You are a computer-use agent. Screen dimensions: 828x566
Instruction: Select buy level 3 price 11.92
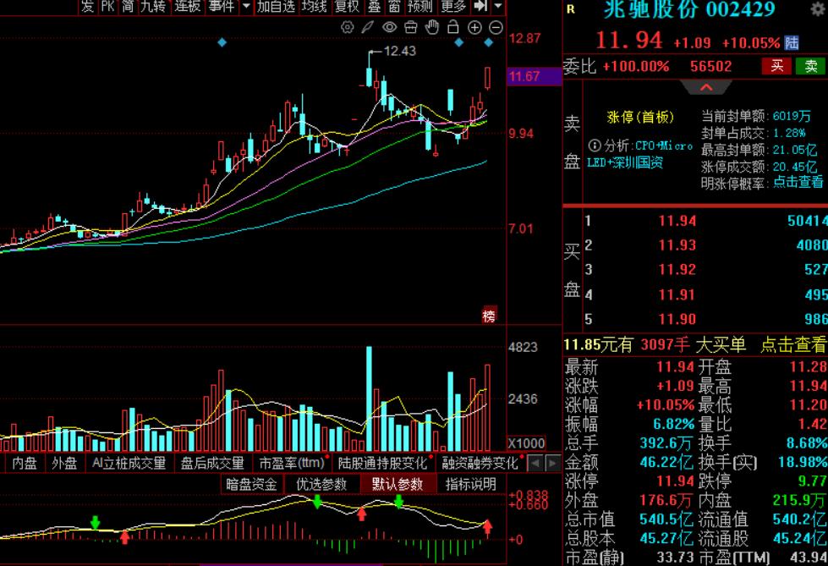pyautogui.click(x=677, y=270)
